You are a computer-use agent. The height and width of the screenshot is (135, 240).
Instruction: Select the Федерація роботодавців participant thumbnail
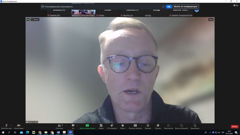(83, 13)
